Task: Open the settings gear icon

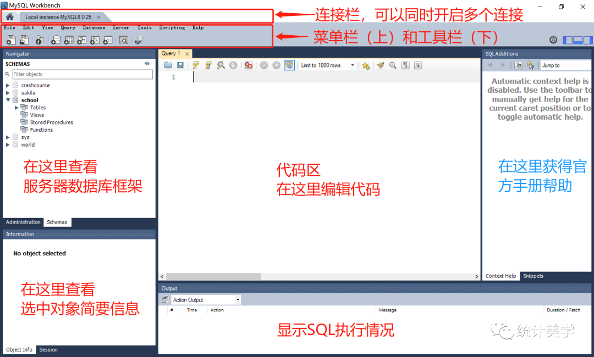Action: [553, 40]
